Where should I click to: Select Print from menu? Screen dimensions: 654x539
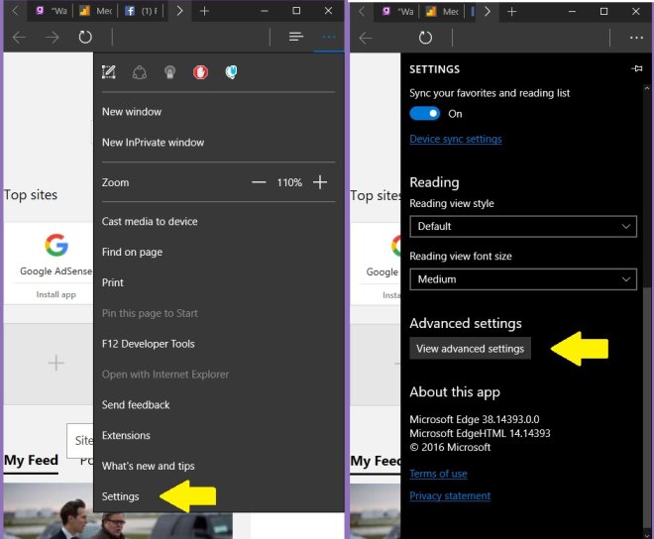[113, 282]
